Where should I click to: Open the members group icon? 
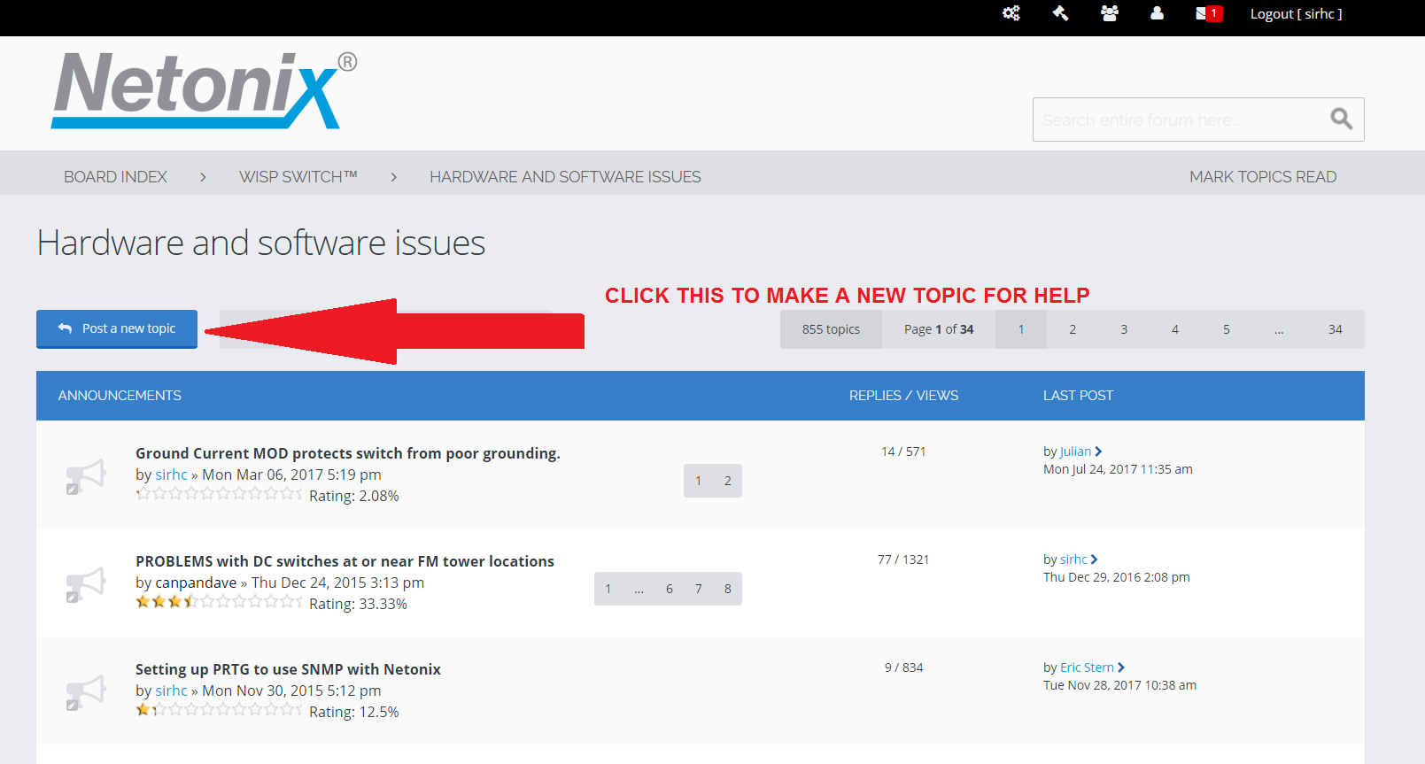point(1109,13)
